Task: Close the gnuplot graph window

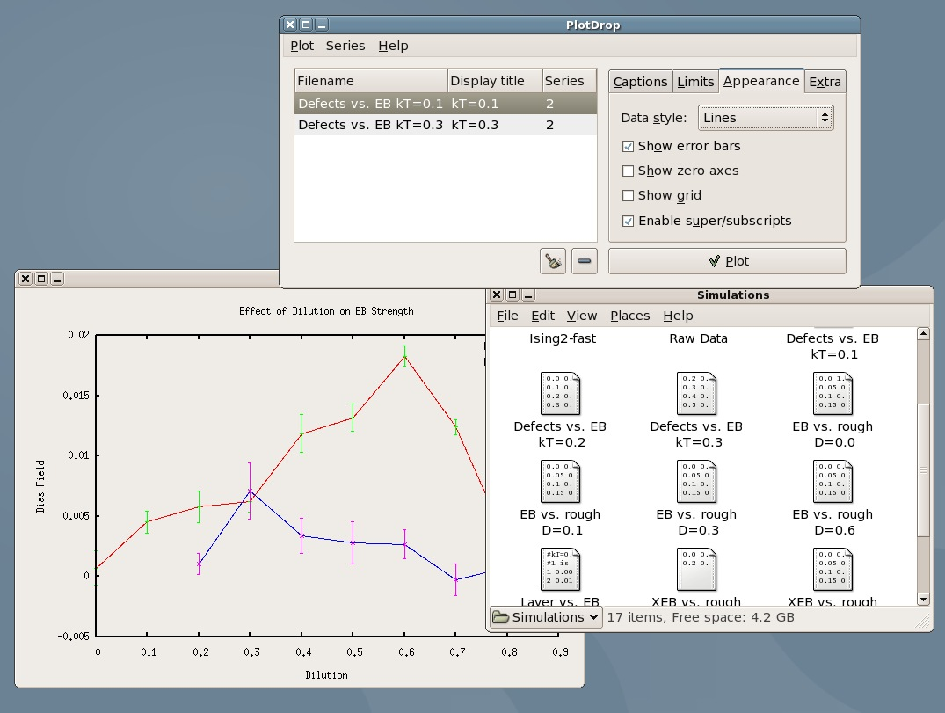Action: pos(25,279)
